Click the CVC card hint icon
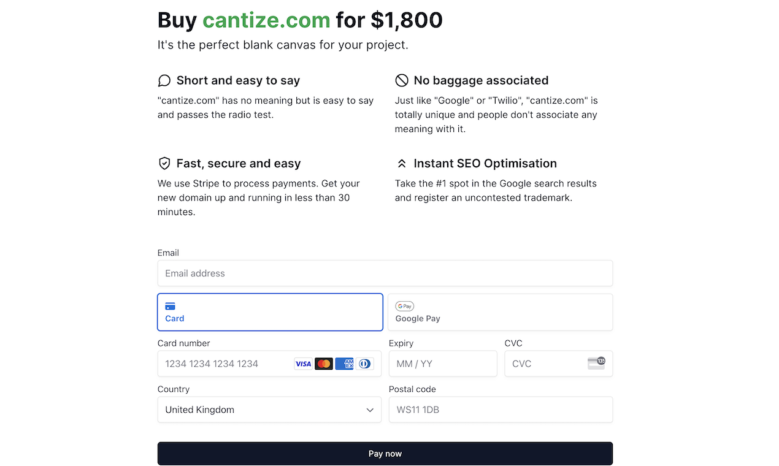779x466 pixels. coord(596,363)
